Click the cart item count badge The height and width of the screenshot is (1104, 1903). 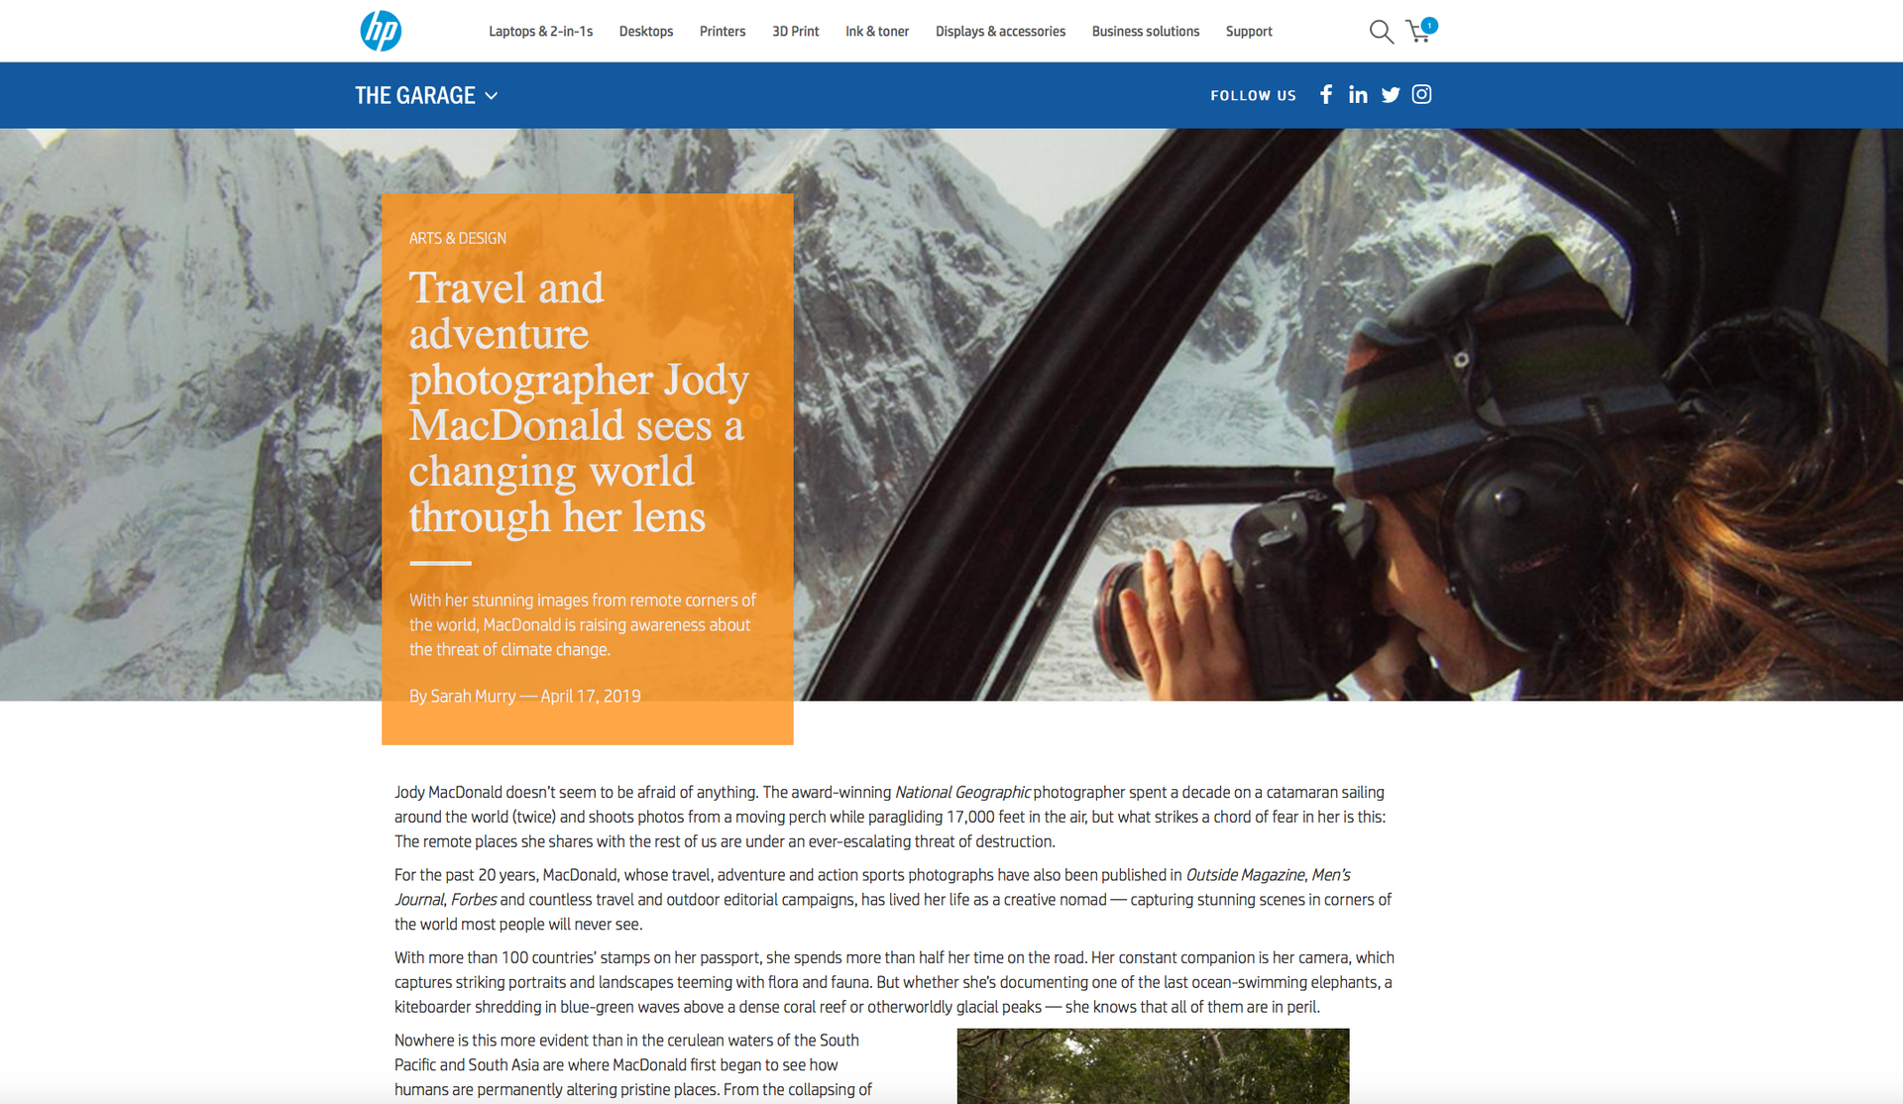coord(1429,26)
